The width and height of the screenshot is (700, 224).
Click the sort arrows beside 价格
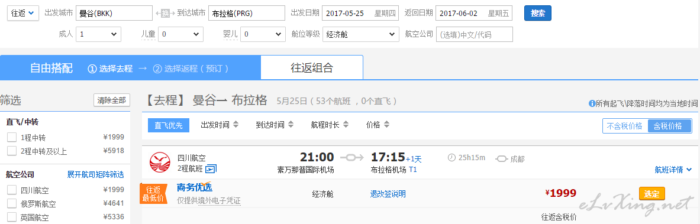pyautogui.click(x=386, y=125)
